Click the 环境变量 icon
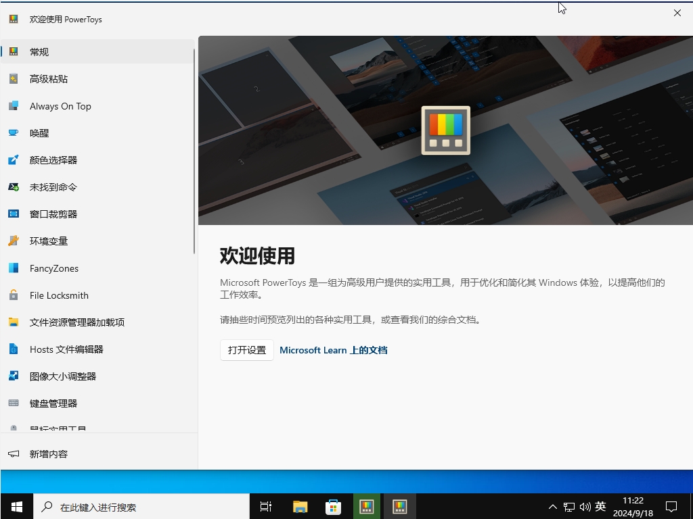The width and height of the screenshot is (693, 519). tap(14, 241)
